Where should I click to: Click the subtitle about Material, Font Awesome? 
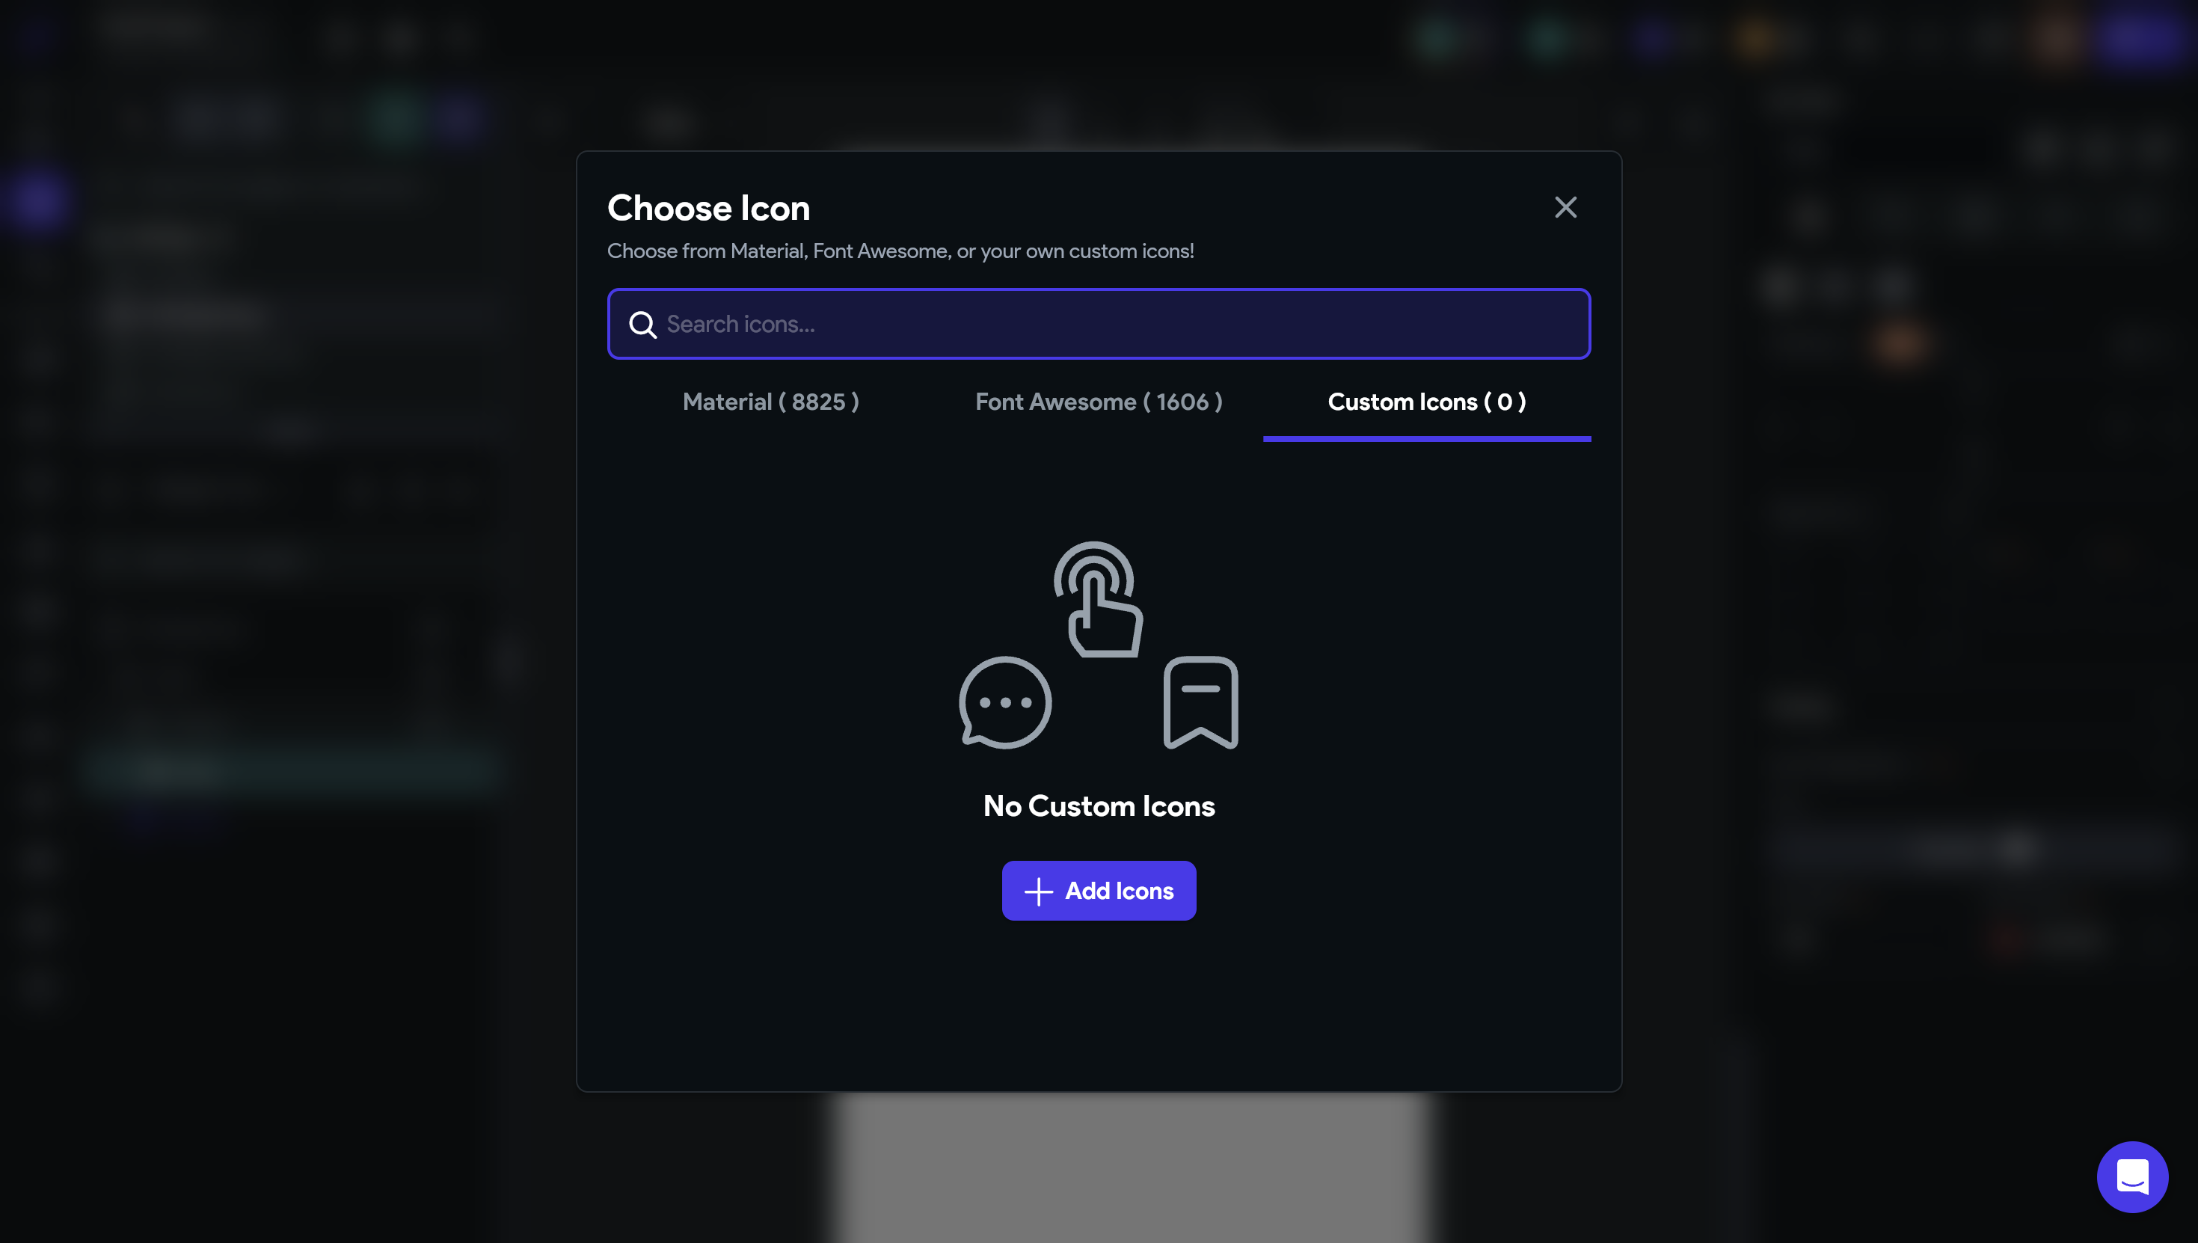point(900,251)
